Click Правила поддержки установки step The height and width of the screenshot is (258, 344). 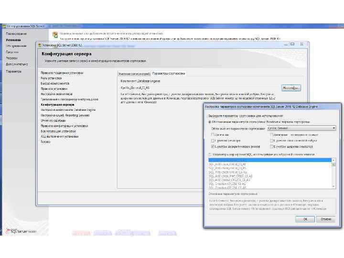click(62, 73)
